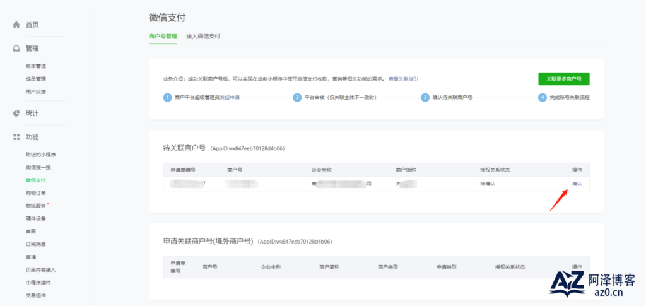Open 直播 in the sidebar
This screenshot has height=306, width=646.
tap(31, 257)
